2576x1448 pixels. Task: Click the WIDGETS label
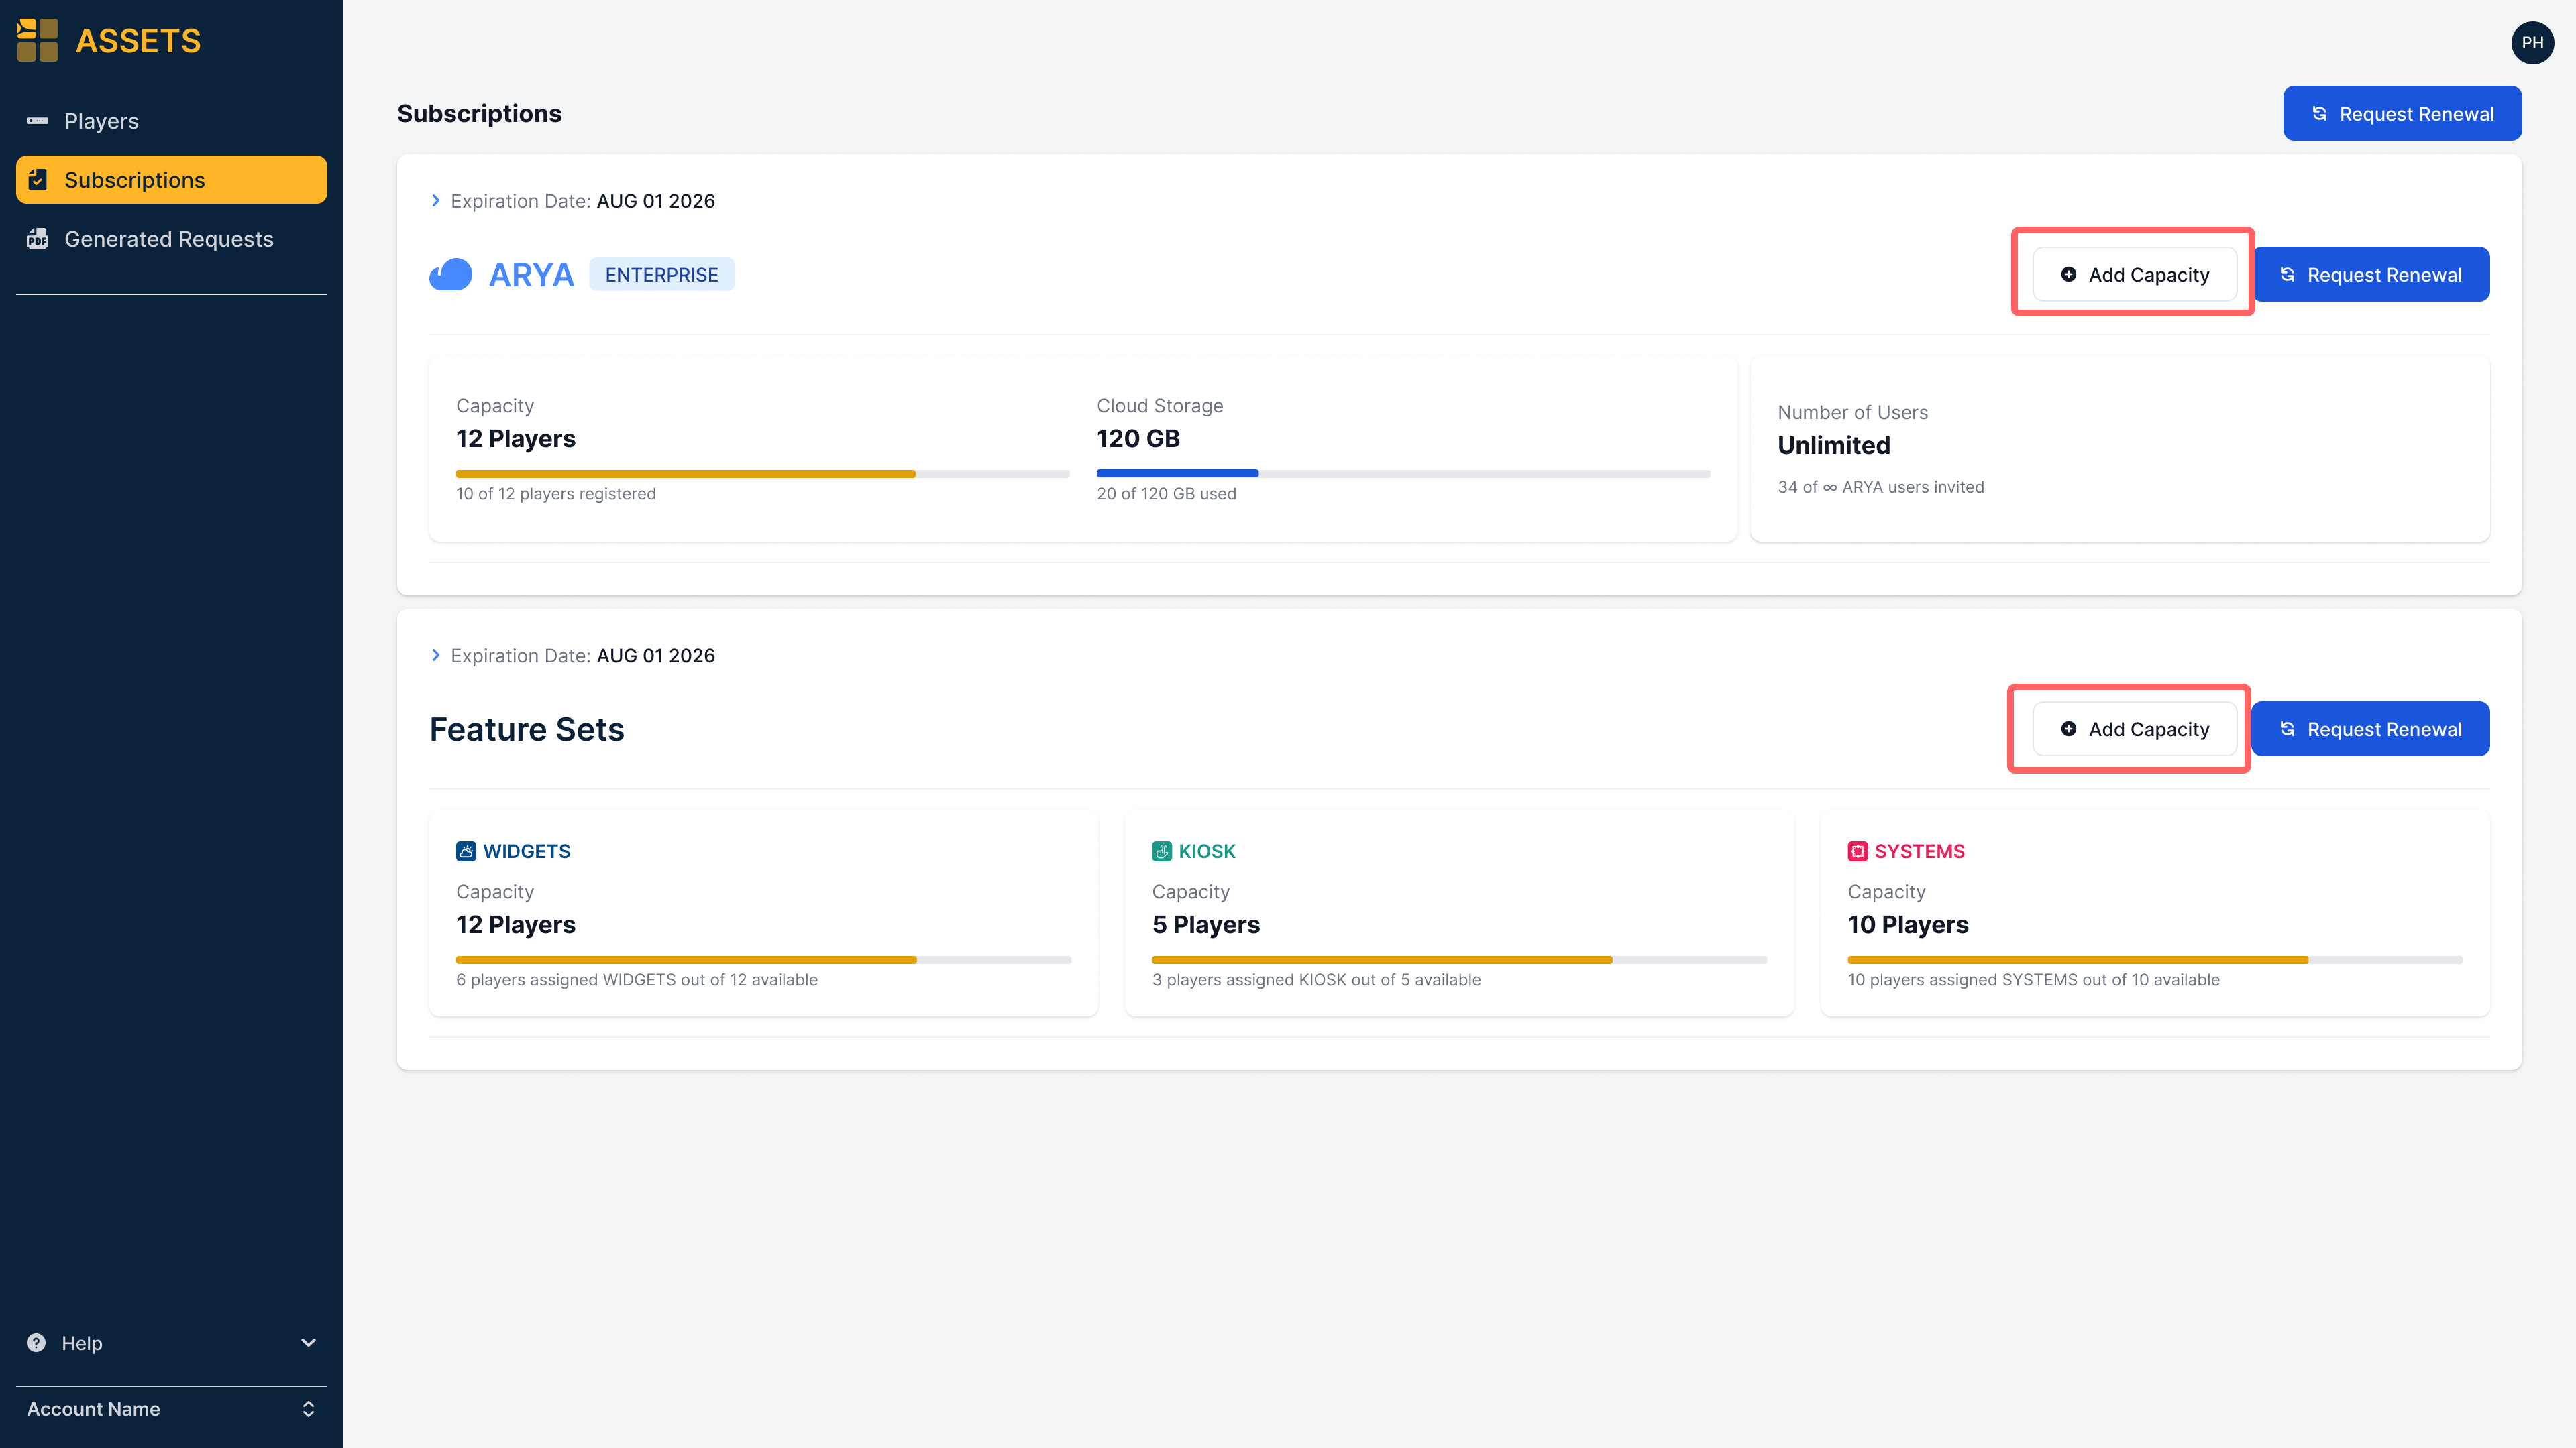(527, 851)
